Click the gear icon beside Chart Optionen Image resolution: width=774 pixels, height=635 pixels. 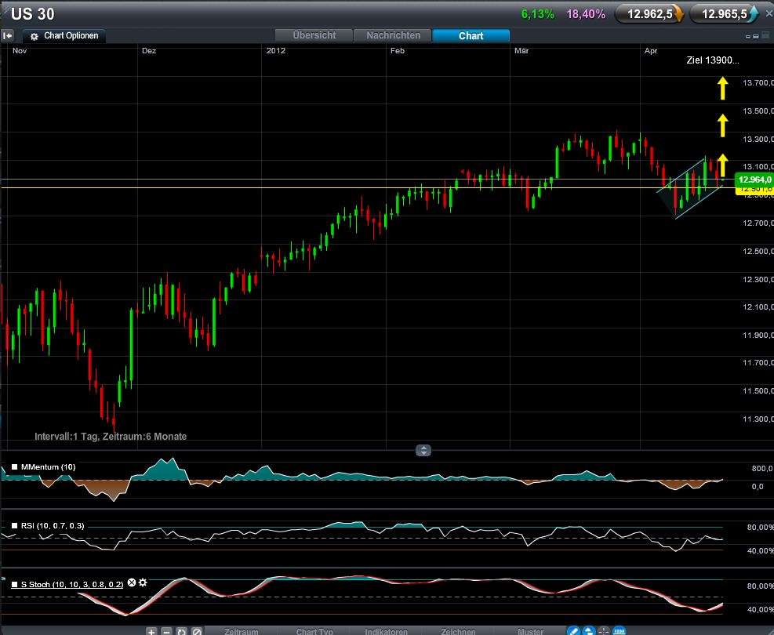pos(34,36)
